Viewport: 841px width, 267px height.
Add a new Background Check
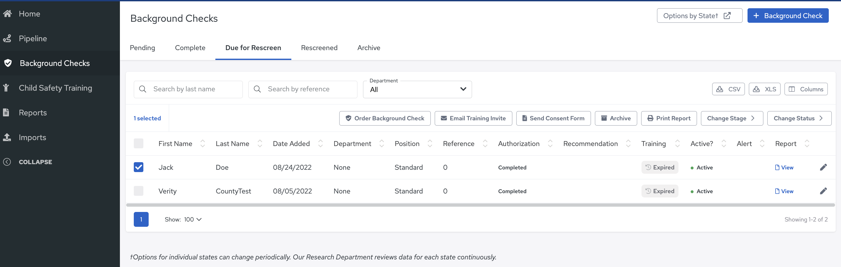click(x=788, y=15)
